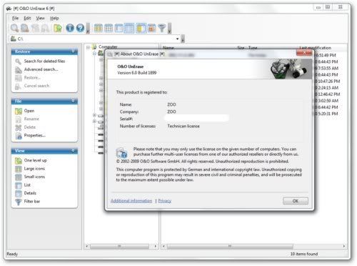
Task: Click Search for deleted files in Restore panel
Action: [44, 61]
